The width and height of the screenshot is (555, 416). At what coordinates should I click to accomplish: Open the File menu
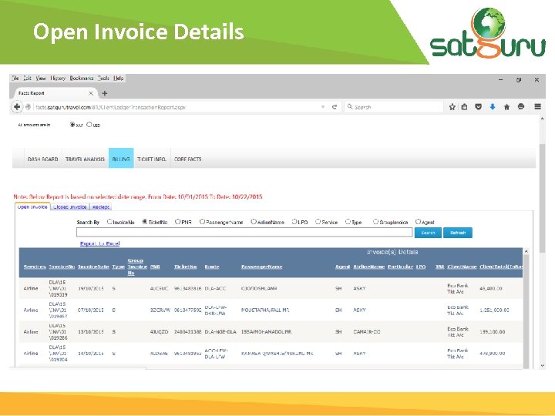click(x=15, y=78)
